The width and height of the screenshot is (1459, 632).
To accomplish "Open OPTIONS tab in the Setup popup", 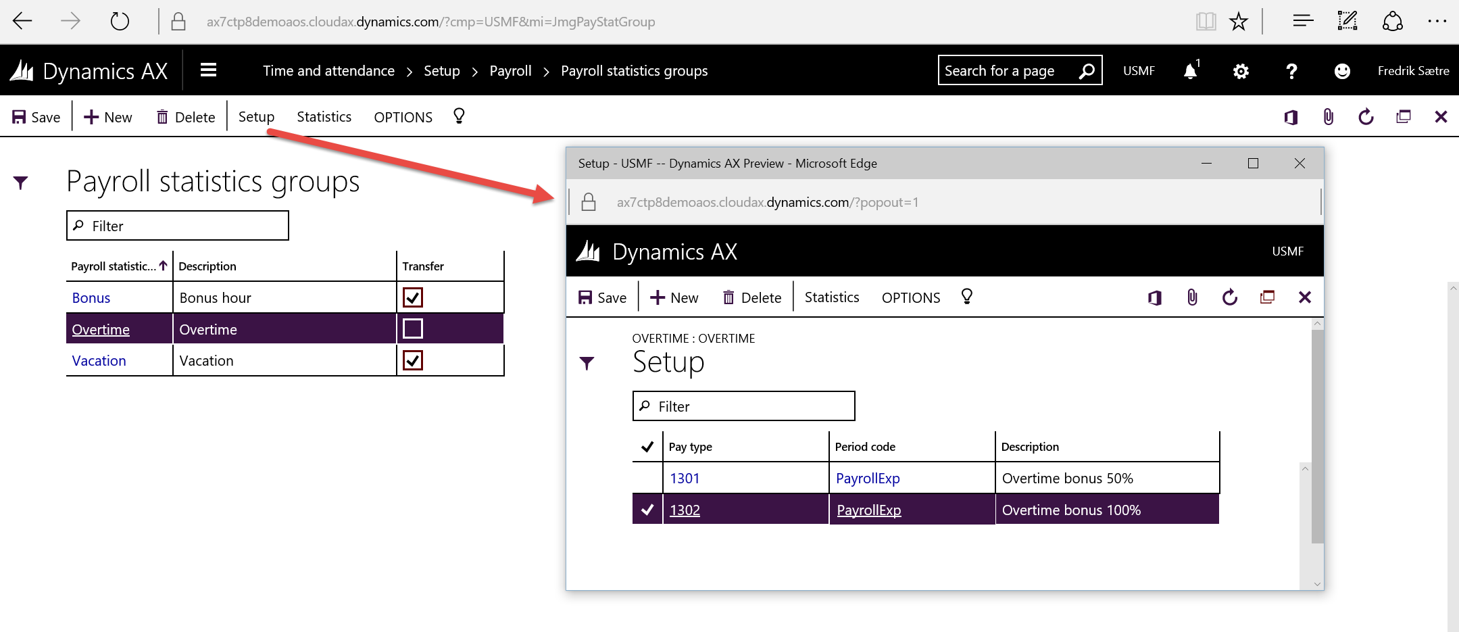I will pos(910,297).
